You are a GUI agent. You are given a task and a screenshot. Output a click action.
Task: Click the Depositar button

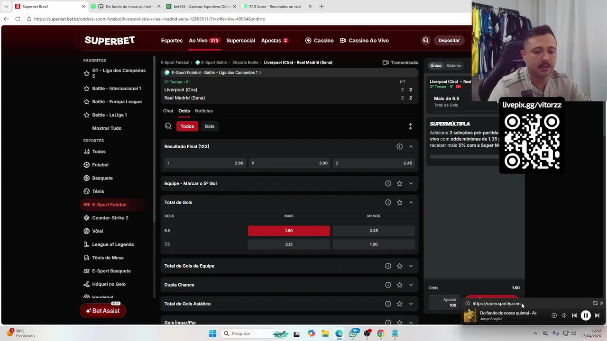pos(449,40)
